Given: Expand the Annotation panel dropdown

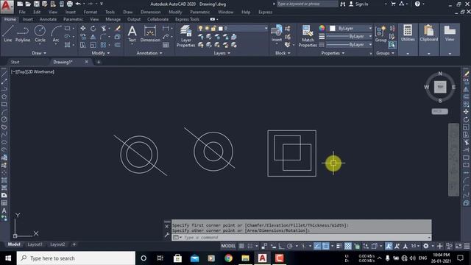Looking at the screenshot, I should pyautogui.click(x=149, y=53).
